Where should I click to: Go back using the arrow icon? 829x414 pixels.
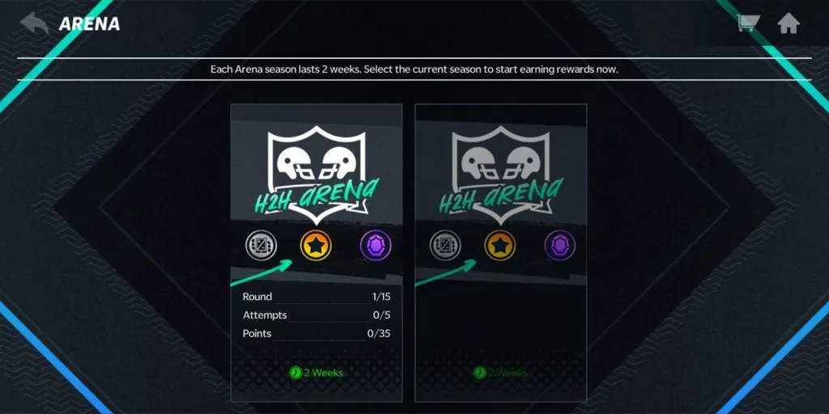tap(34, 23)
